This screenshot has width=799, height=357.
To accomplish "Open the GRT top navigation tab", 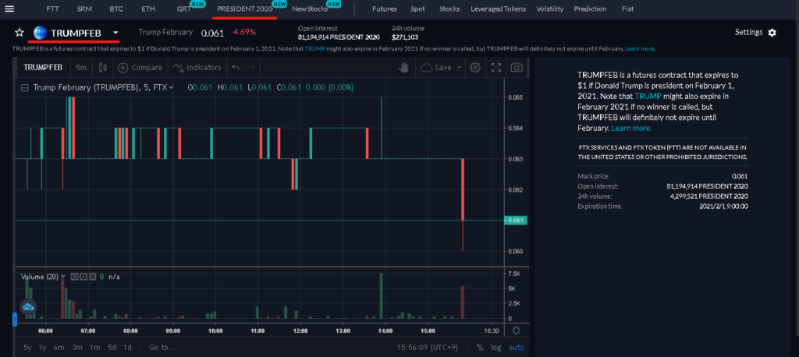I will pos(184,9).
